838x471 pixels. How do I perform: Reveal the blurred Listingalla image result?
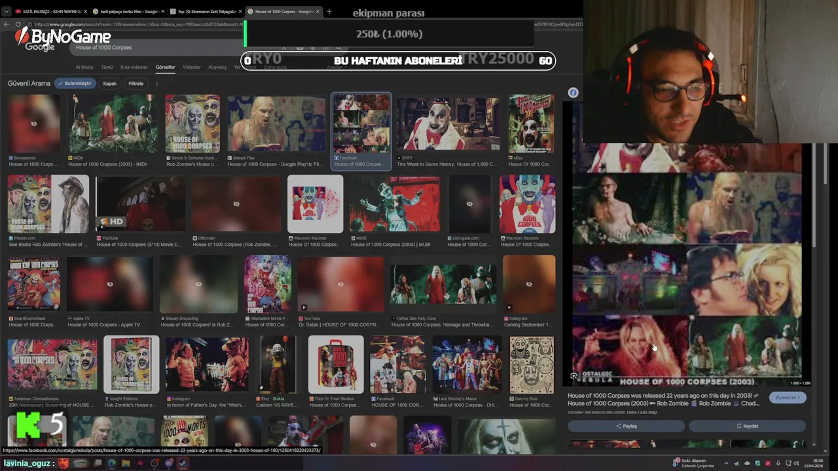point(469,203)
